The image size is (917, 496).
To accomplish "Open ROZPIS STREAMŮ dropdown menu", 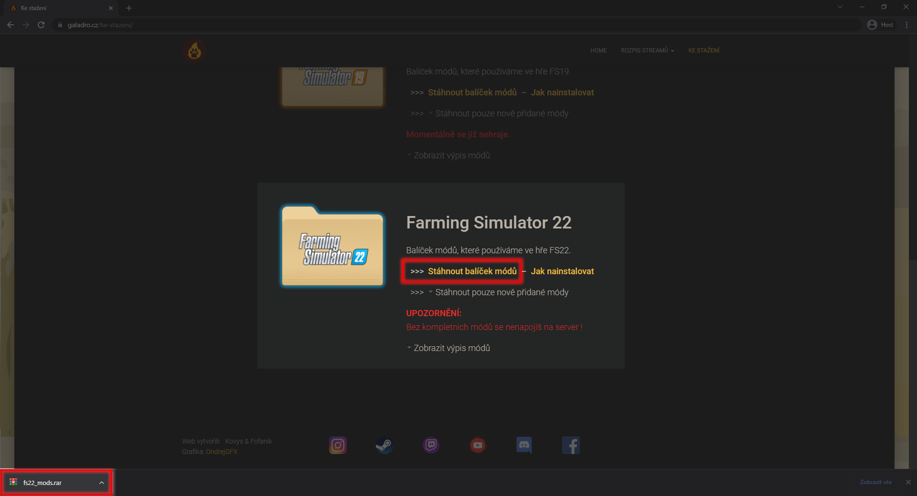I will pos(648,51).
